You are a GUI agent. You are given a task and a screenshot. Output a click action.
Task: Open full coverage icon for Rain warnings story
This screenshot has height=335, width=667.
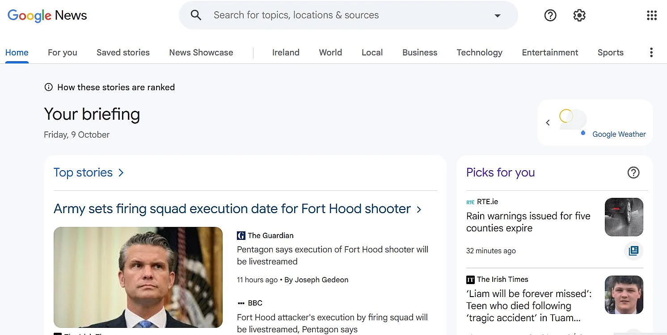pos(633,251)
